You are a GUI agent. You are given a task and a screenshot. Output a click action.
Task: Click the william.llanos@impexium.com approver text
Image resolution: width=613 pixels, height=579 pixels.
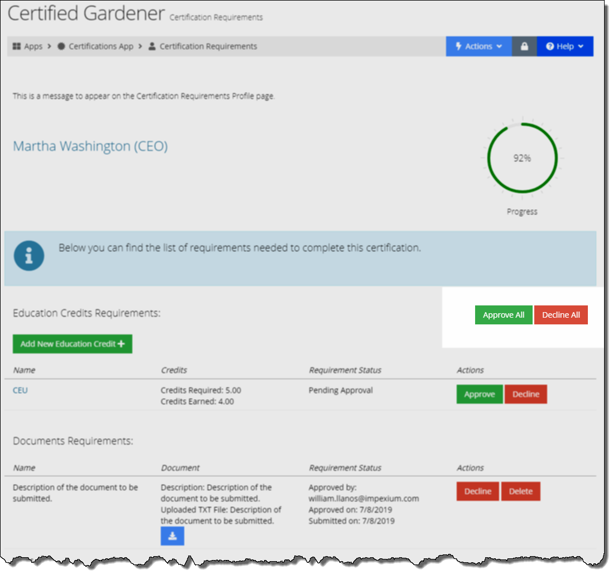363,499
